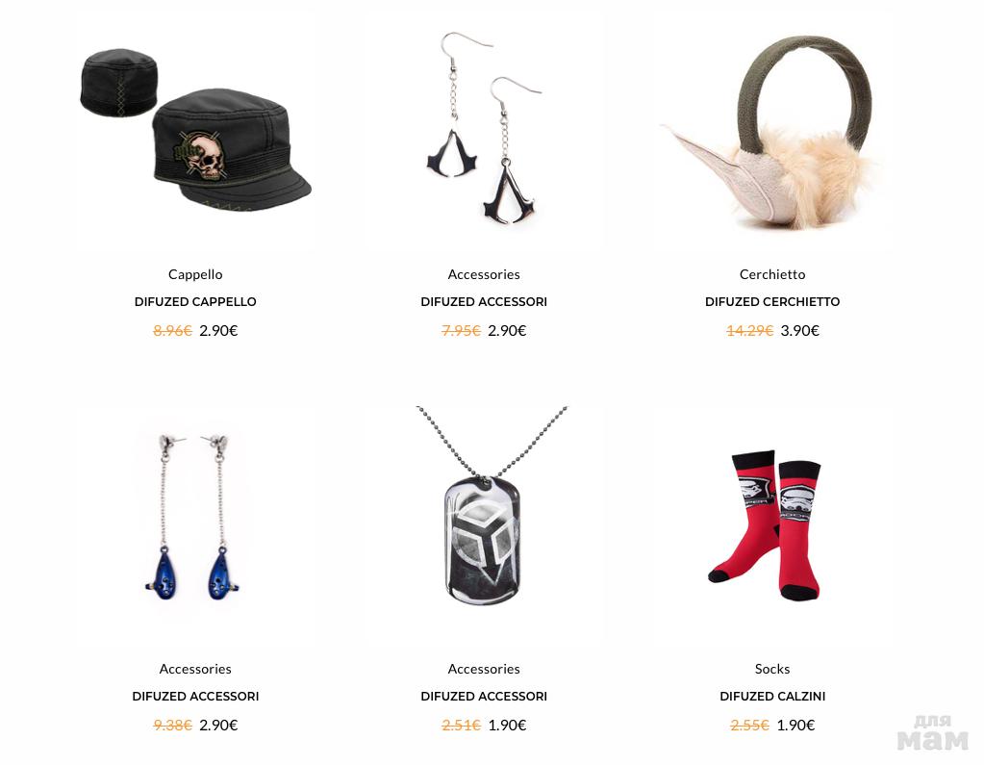Click the 3.90€ earmuffs price
Viewport: 984px width, 765px height.
(x=799, y=331)
